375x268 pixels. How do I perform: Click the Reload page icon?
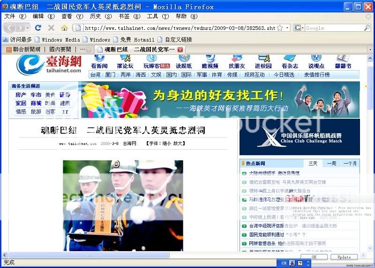(38, 28)
